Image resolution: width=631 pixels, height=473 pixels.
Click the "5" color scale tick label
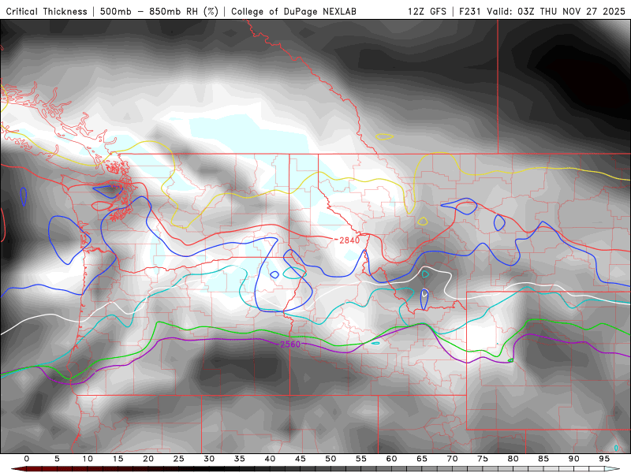pyautogui.click(x=57, y=459)
